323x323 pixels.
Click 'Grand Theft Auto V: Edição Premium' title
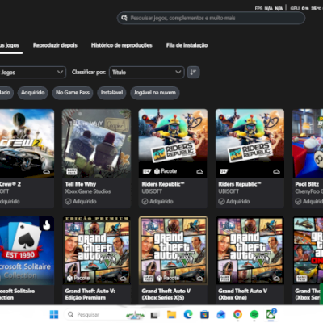[x=90, y=294]
